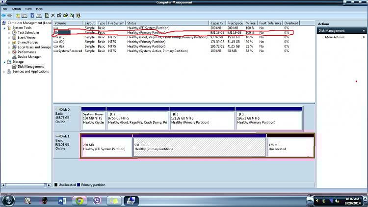Open Google Chrome from the taskbar
This screenshot has width=368, height=207.
79,201
